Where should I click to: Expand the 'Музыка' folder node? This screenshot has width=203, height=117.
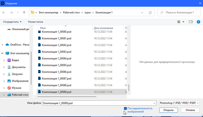(x=4, y=88)
